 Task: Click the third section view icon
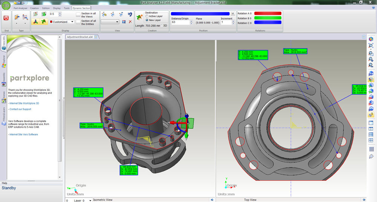click(x=121, y=14)
